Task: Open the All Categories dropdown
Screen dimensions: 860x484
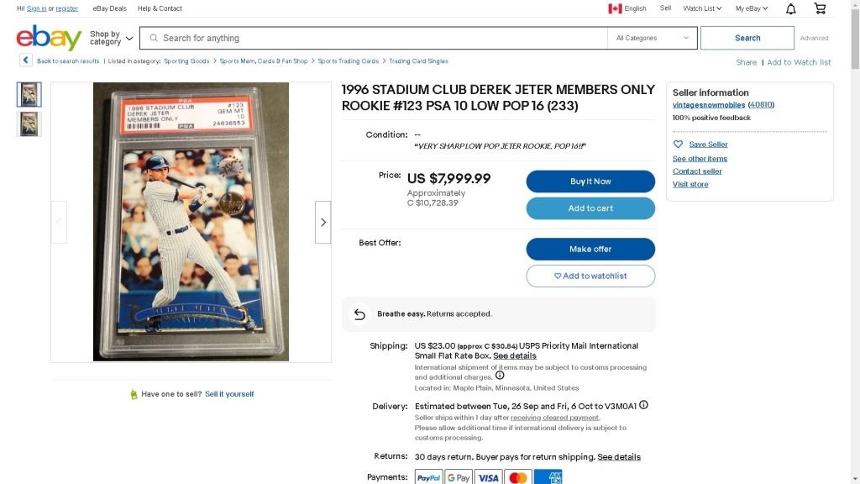Action: [652, 38]
